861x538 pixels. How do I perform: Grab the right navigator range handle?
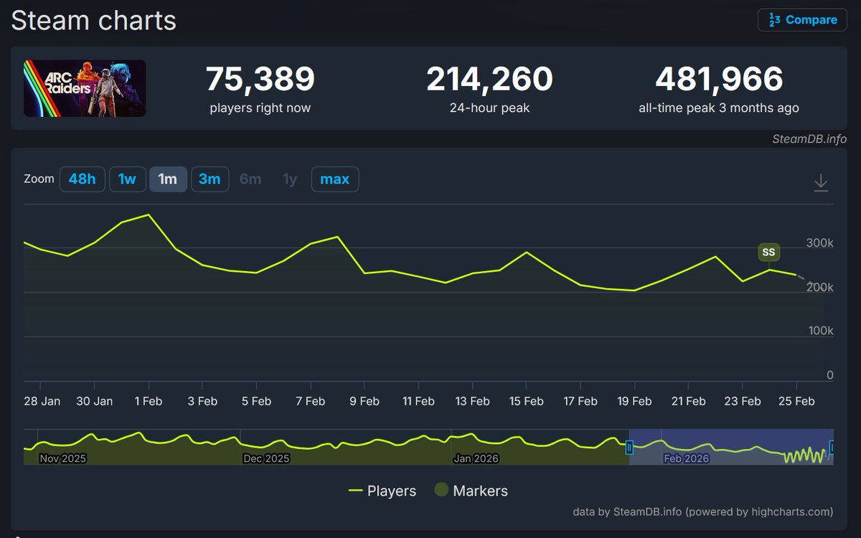coord(832,448)
